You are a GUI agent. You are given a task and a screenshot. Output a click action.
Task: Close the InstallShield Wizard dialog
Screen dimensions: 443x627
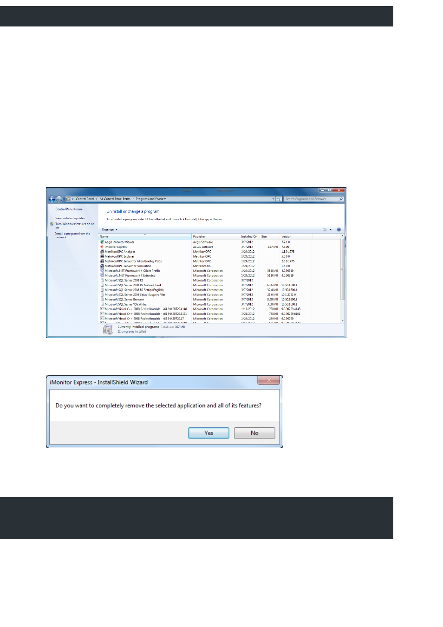pyautogui.click(x=269, y=380)
